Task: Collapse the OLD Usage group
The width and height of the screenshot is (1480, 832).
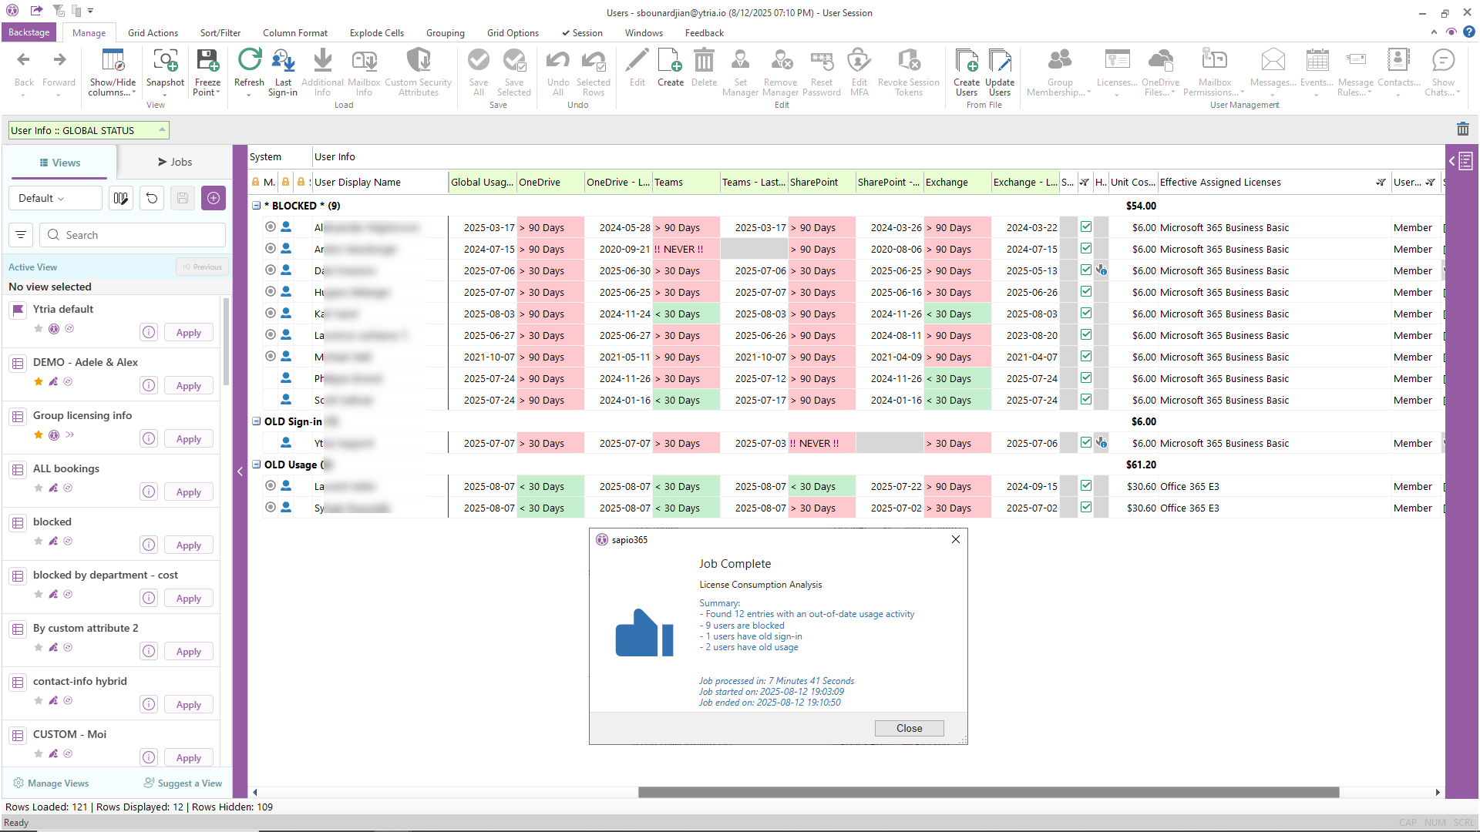Action: point(257,465)
